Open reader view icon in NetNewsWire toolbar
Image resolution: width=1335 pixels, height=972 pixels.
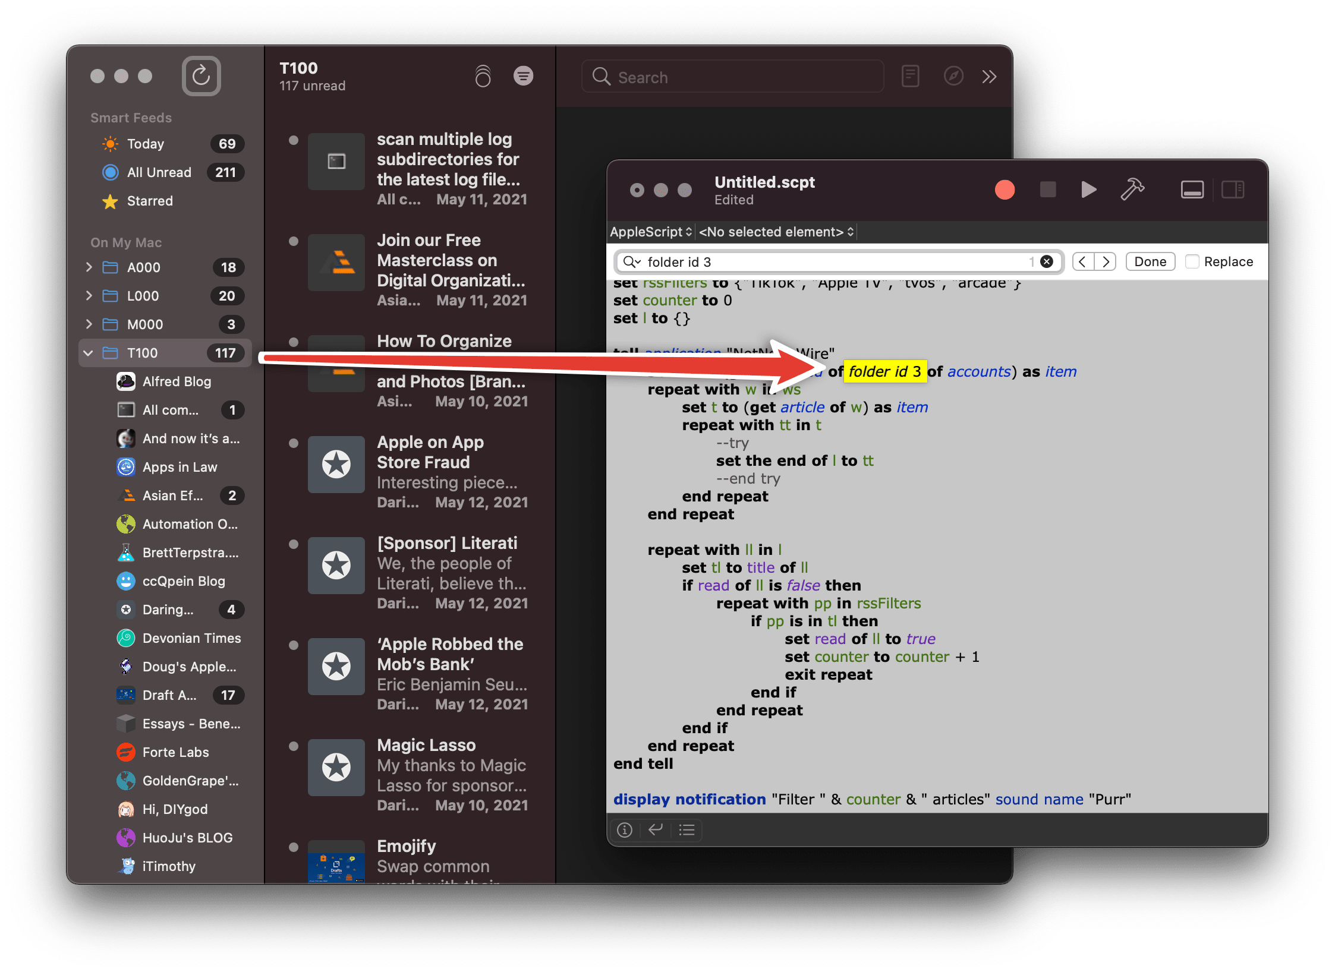click(x=910, y=77)
